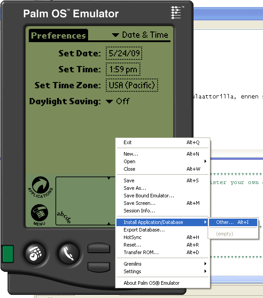Open About Palm OS® Emulator
The image size is (263, 298).
click(163, 283)
